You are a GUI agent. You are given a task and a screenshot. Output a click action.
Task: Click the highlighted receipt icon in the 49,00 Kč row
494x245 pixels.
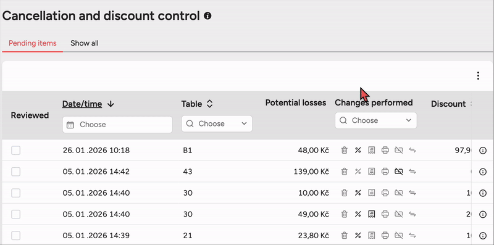[x=372, y=214]
